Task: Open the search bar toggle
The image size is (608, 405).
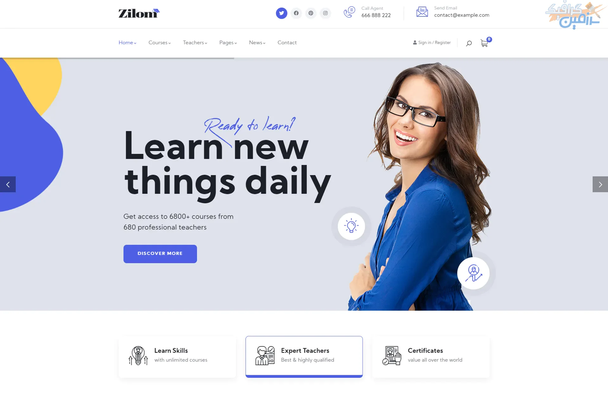Action: point(469,43)
